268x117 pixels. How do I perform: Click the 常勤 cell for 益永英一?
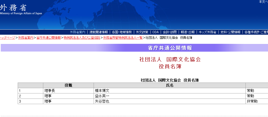coord(257,96)
